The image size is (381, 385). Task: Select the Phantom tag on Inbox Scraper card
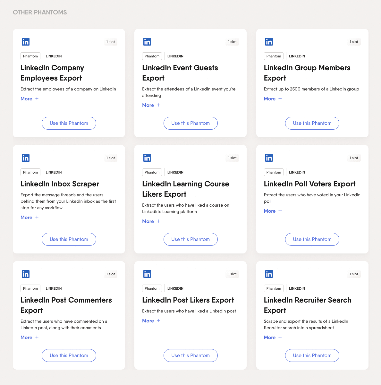coord(30,172)
